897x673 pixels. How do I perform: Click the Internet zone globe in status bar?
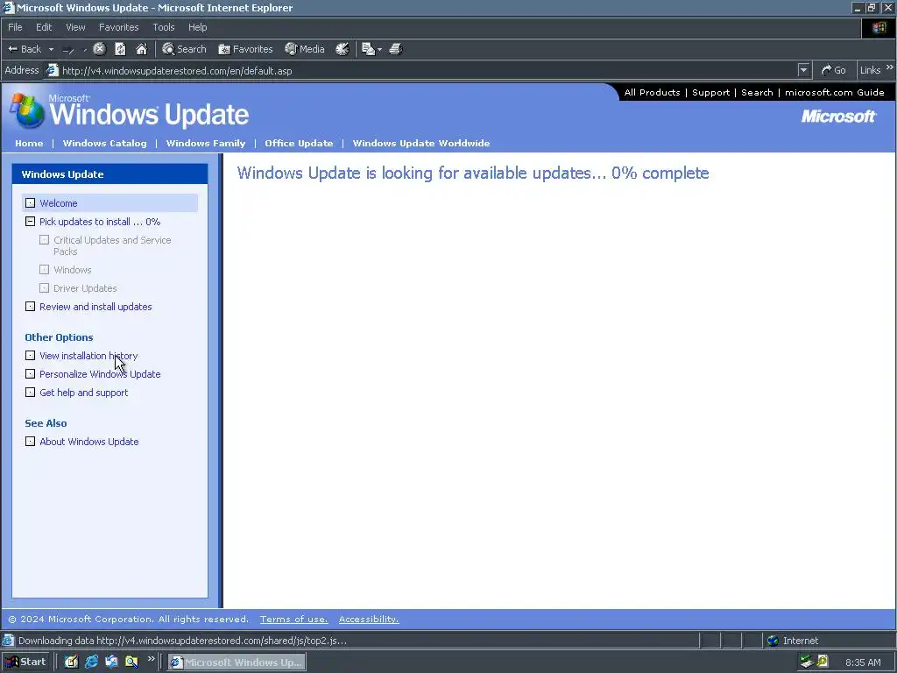[x=773, y=641]
